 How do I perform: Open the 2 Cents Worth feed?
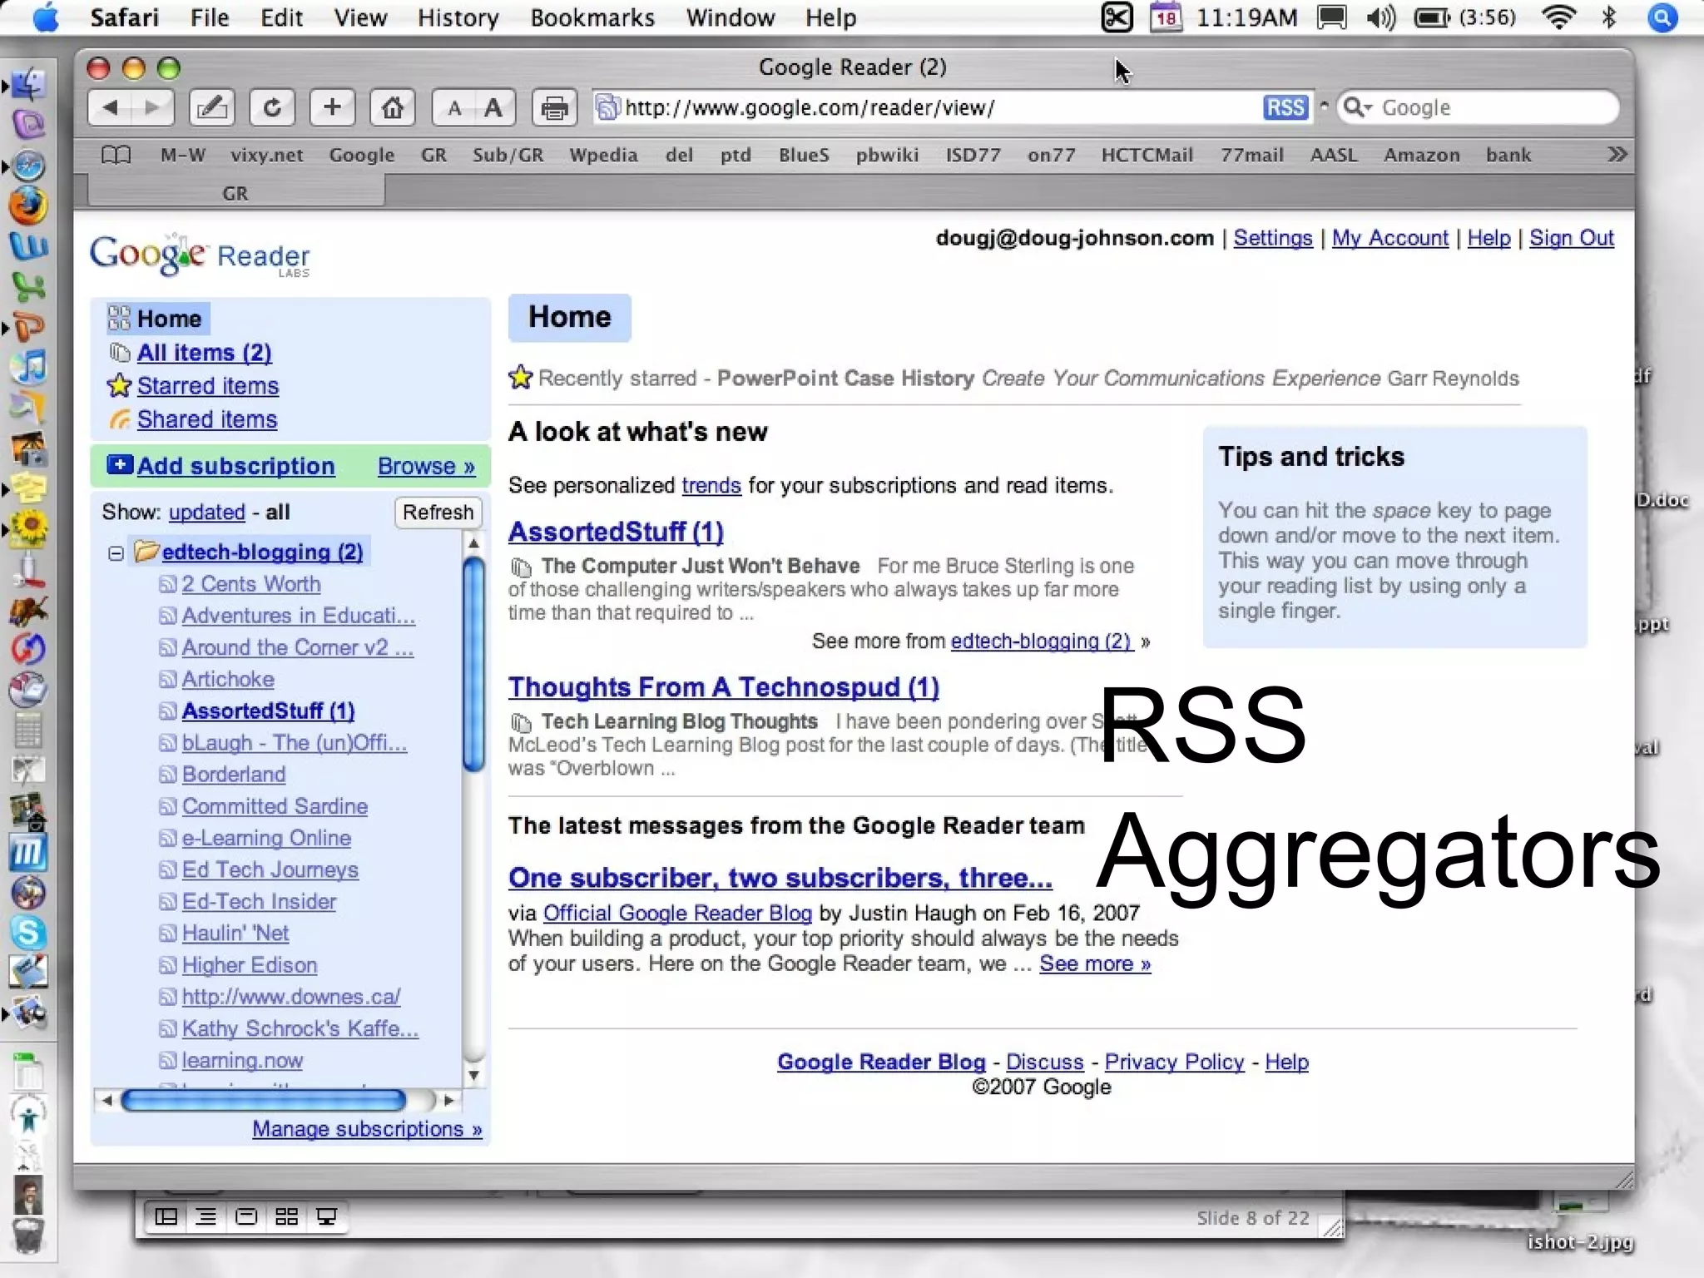pos(250,584)
